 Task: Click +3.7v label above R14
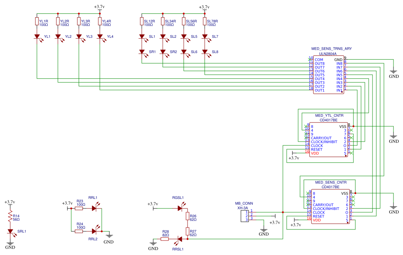click(10, 202)
